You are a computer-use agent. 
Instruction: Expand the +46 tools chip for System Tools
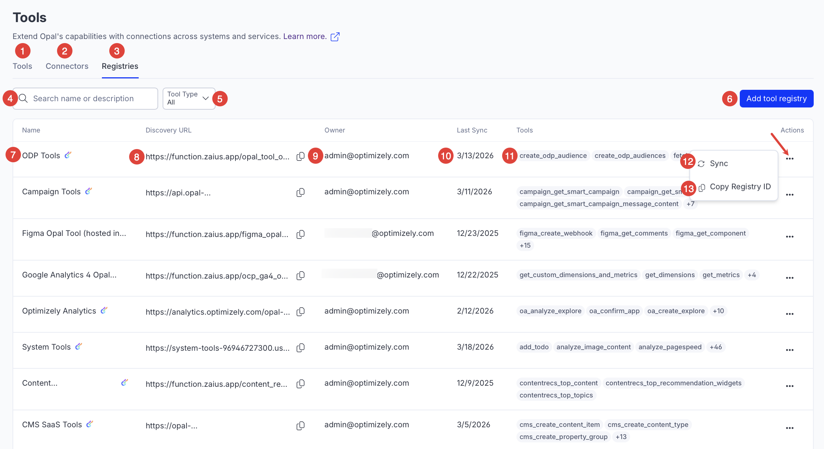click(715, 347)
